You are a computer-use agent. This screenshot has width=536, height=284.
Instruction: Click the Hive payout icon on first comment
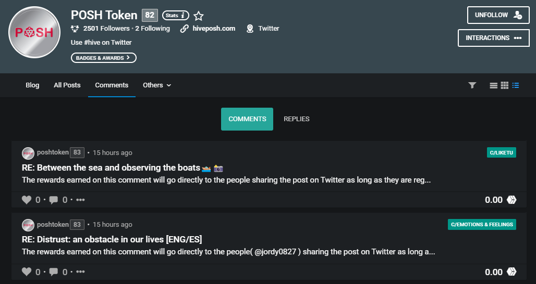click(x=511, y=200)
